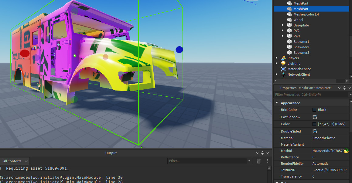Click the Output scrollbar up arrow
The image size is (352, 183).
tap(269, 168)
